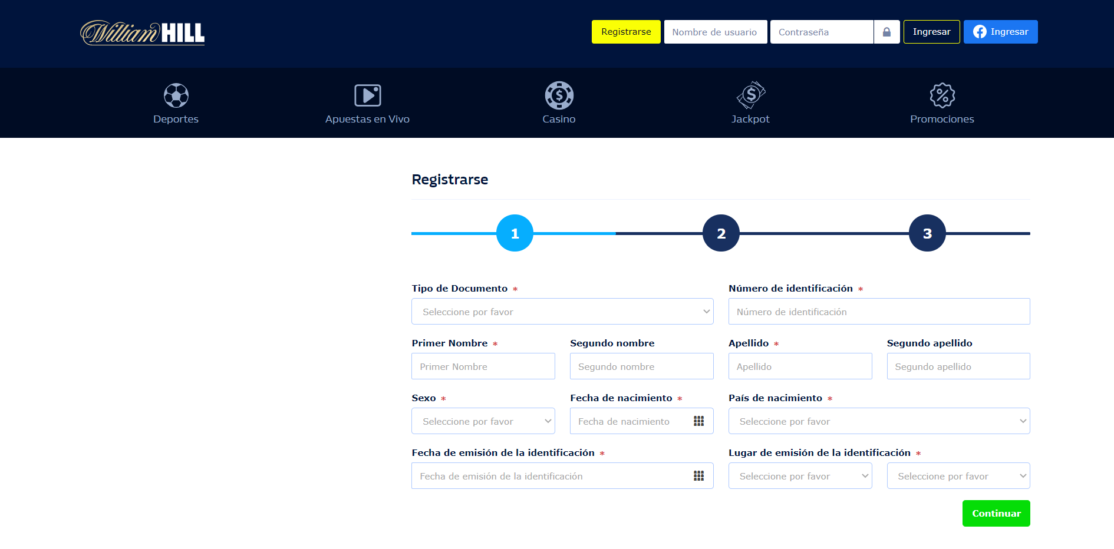Viewport: 1114px width, 549px height.
Task: Click the Deportes soccer ball icon
Action: 176,95
